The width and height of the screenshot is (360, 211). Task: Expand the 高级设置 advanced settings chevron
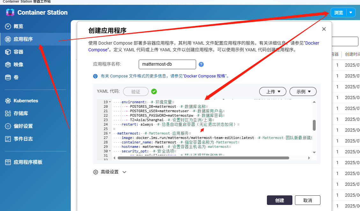coord(124,172)
